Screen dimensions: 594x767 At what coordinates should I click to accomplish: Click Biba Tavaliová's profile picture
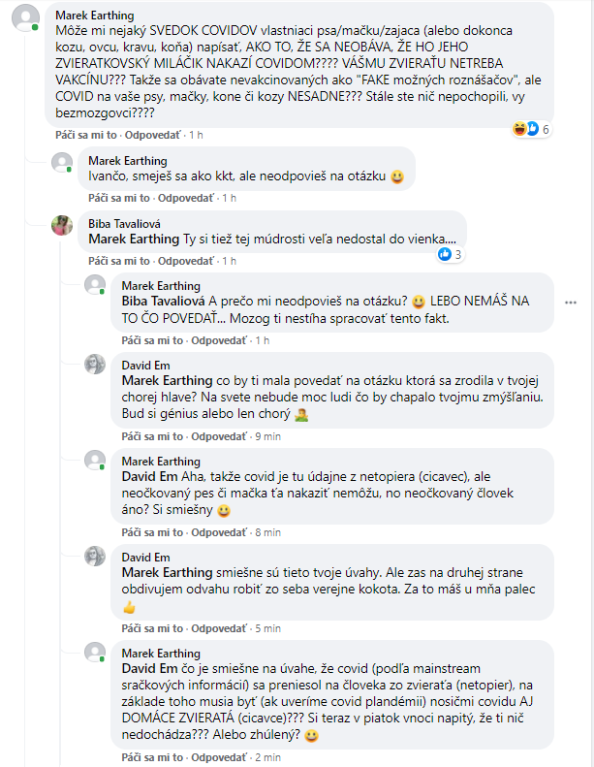[61, 224]
